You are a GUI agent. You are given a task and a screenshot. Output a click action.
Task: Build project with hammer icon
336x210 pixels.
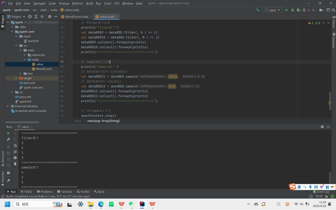[x=258, y=10]
